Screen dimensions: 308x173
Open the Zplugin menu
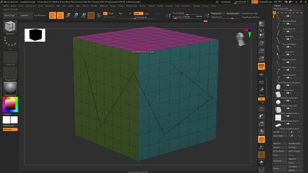tap(196, 6)
